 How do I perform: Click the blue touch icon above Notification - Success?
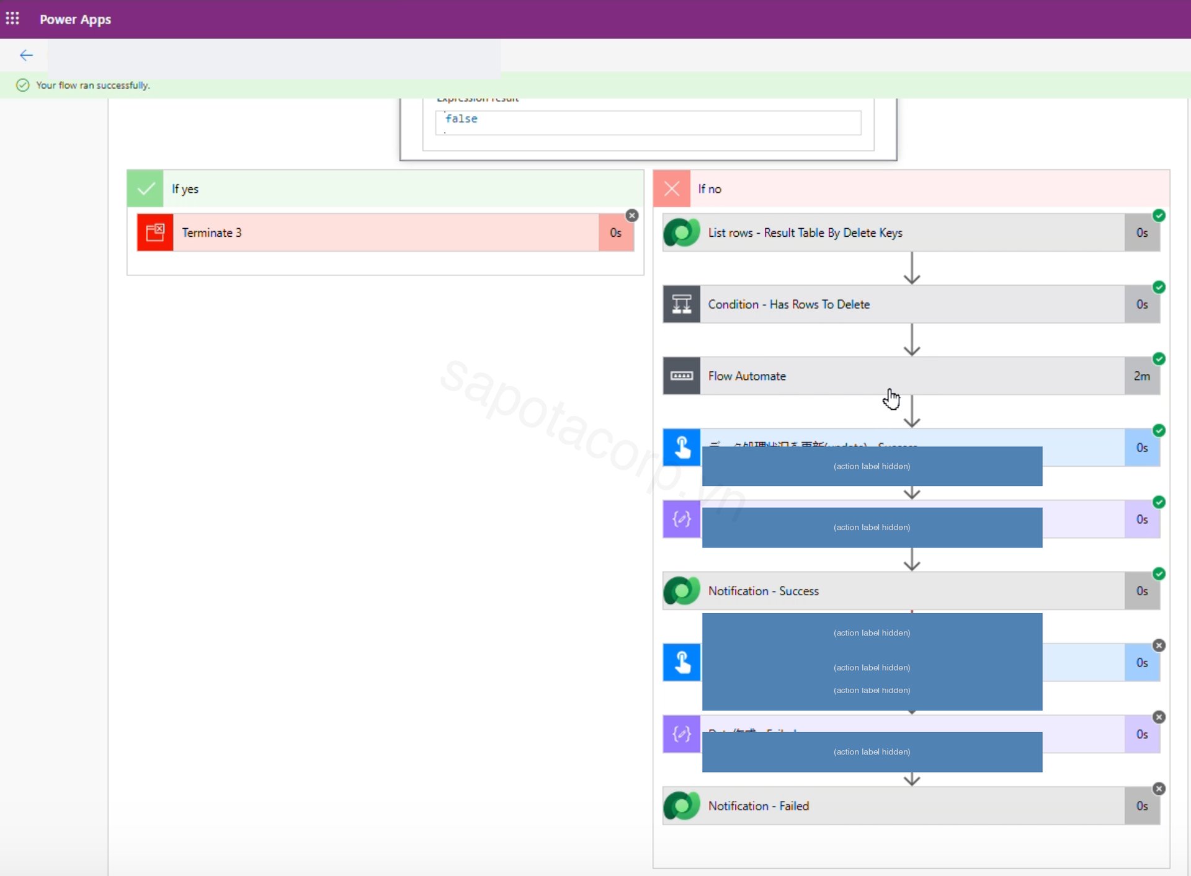point(682,448)
